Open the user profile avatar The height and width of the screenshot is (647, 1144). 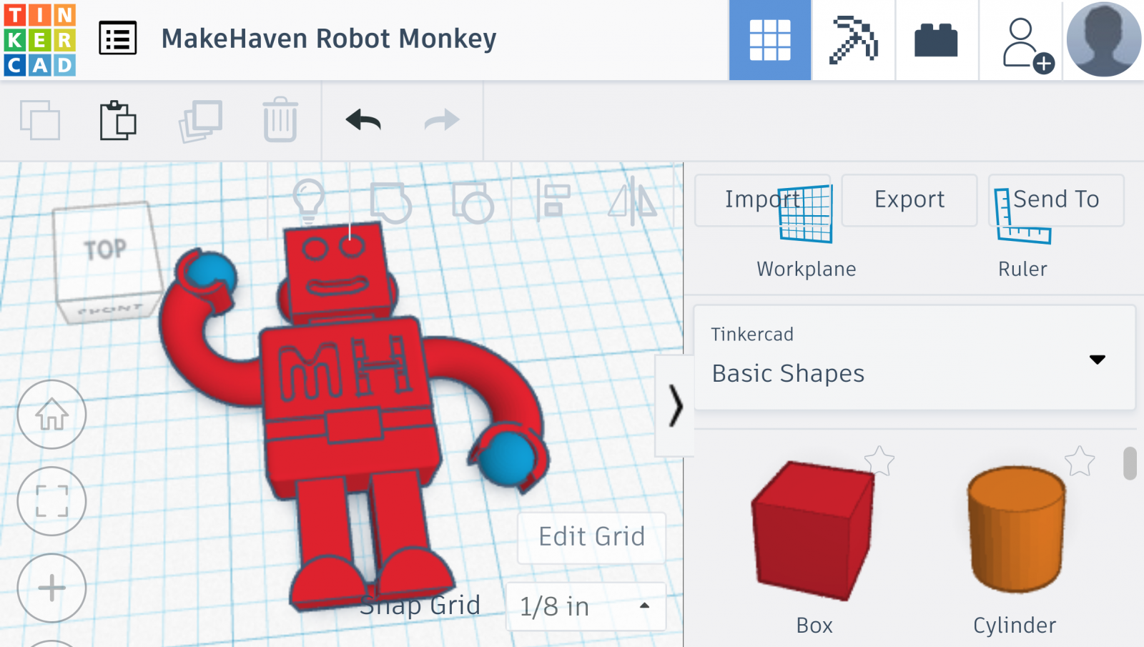tap(1103, 40)
